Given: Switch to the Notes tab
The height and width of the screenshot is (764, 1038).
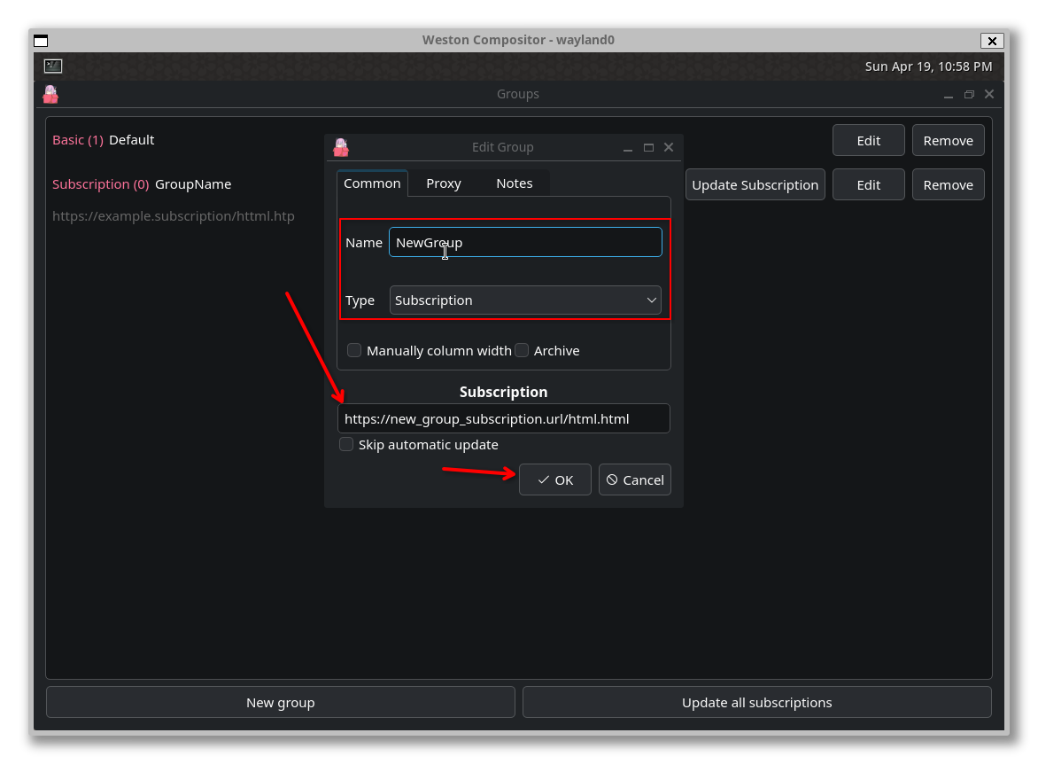Looking at the screenshot, I should click(x=515, y=183).
